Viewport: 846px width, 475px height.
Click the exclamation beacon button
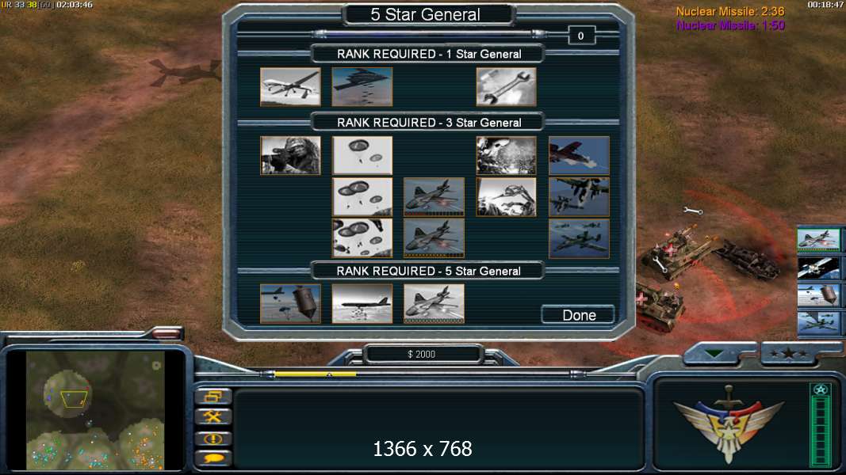tap(213, 439)
